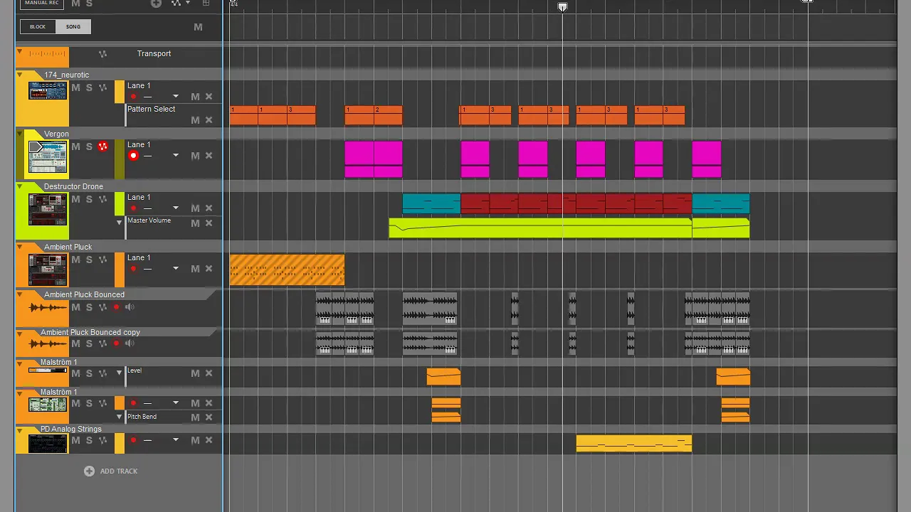The width and height of the screenshot is (911, 512).
Task: Collapse the Pitch Bend automation lane
Action: tap(119, 417)
